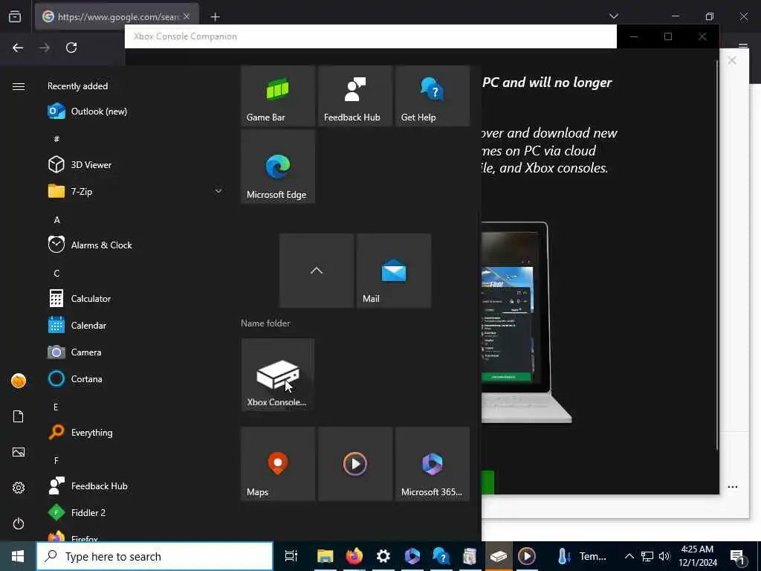Open the temperature widget on taskbar
Viewport: 761px width, 571px height.
click(581, 556)
